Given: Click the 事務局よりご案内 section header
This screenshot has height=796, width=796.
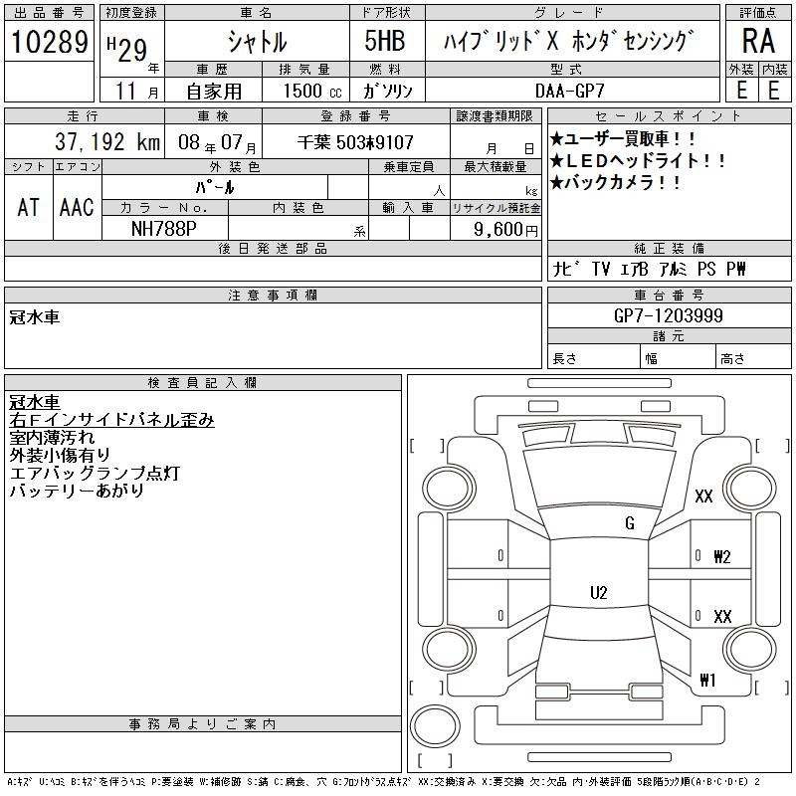Looking at the screenshot, I should tap(203, 724).
